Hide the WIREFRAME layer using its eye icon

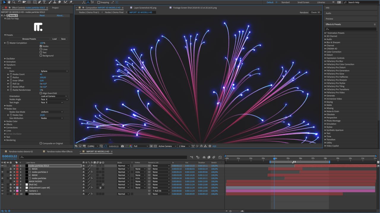(2, 194)
